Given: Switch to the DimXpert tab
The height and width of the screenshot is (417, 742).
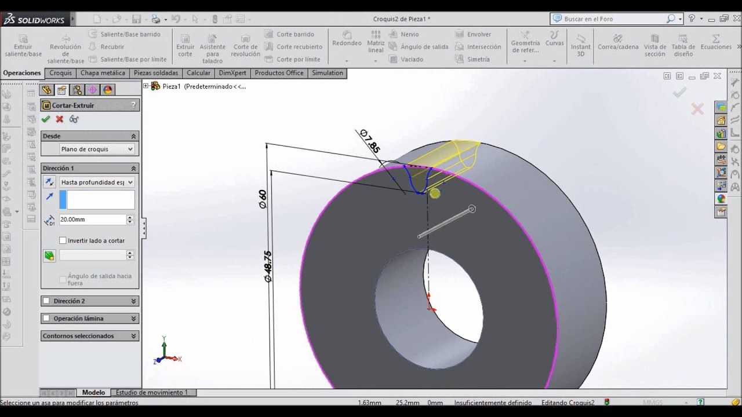Looking at the screenshot, I should (x=232, y=73).
